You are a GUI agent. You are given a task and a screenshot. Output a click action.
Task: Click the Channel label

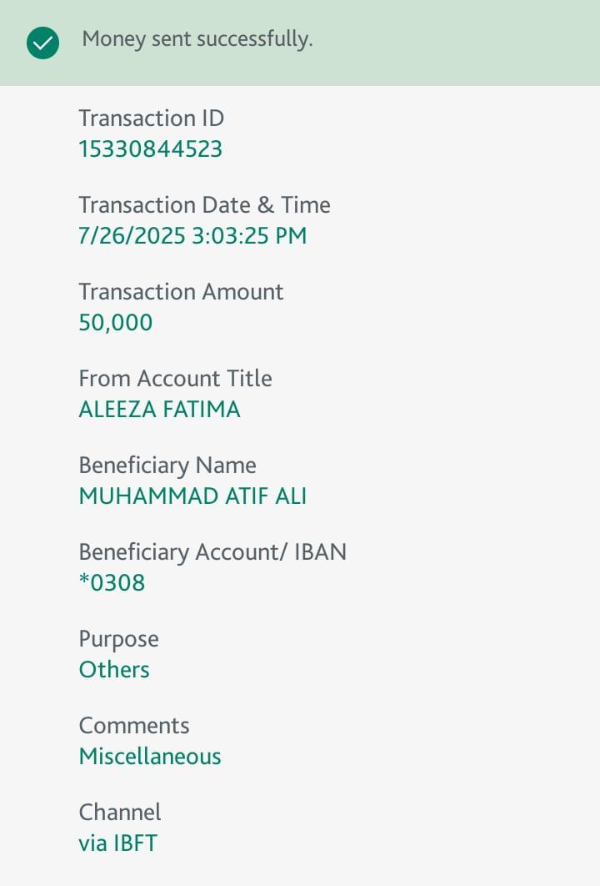(120, 813)
